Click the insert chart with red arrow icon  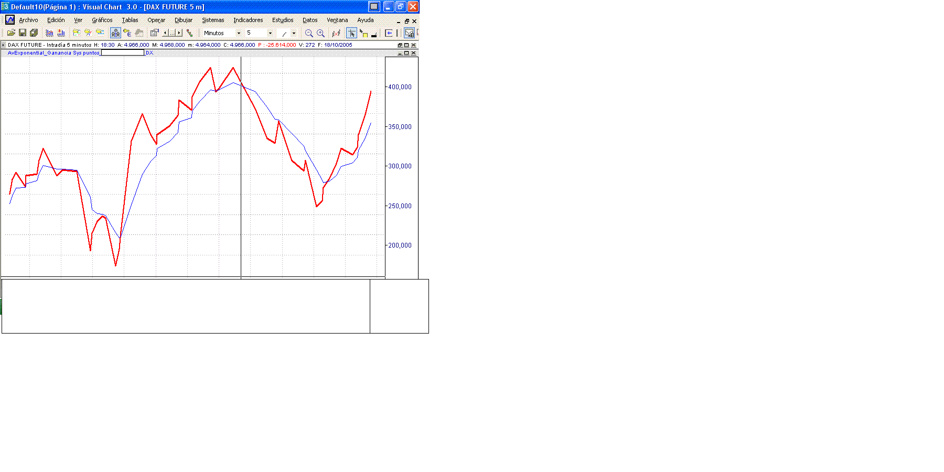click(x=61, y=33)
